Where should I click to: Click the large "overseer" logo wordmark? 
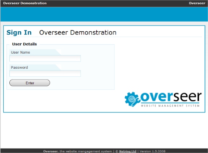171,97
